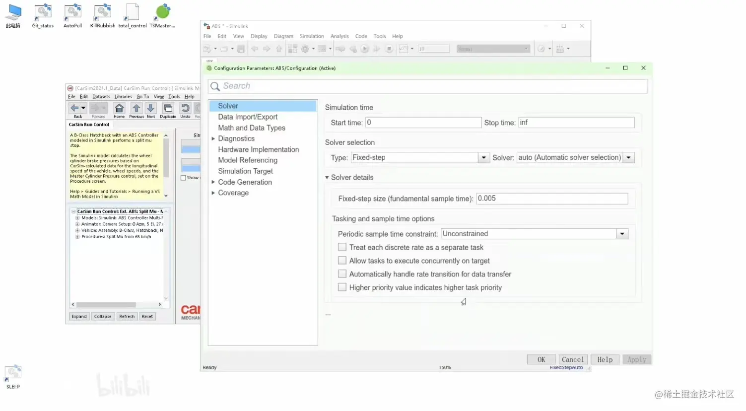Open Periodic sample time constraint dropdown
The image size is (746, 411).
point(622,234)
